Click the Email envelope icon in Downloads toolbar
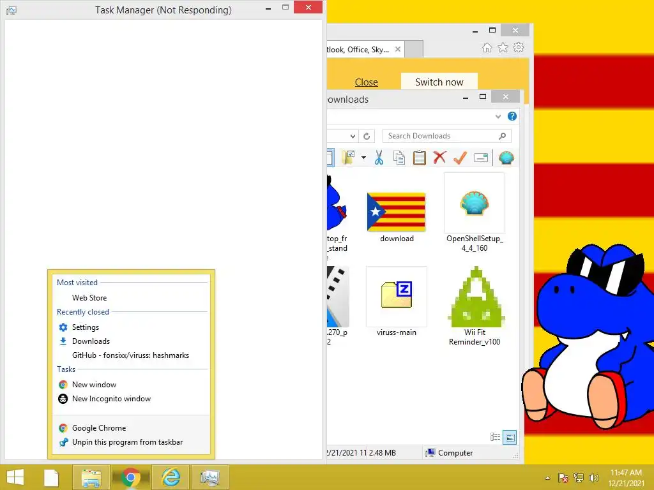 pyautogui.click(x=481, y=158)
